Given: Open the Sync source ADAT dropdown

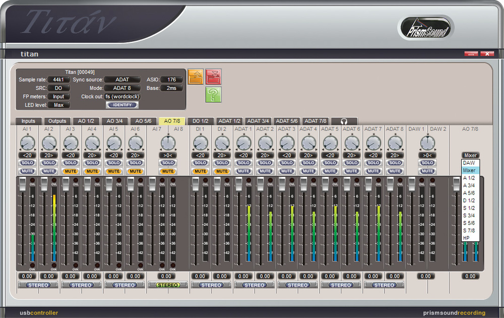Looking at the screenshot, I should (122, 80).
